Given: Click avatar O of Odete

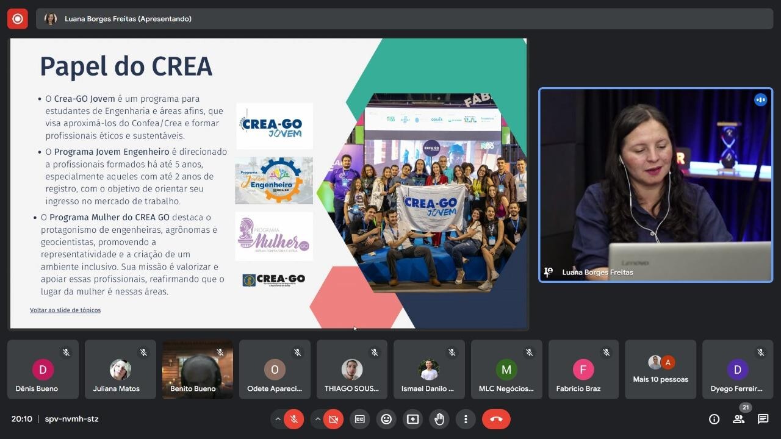Looking at the screenshot, I should point(275,369).
